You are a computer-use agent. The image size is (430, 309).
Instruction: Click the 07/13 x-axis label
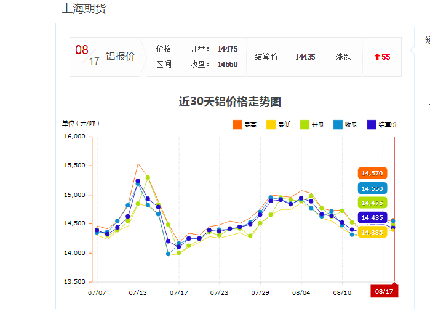coord(138,293)
